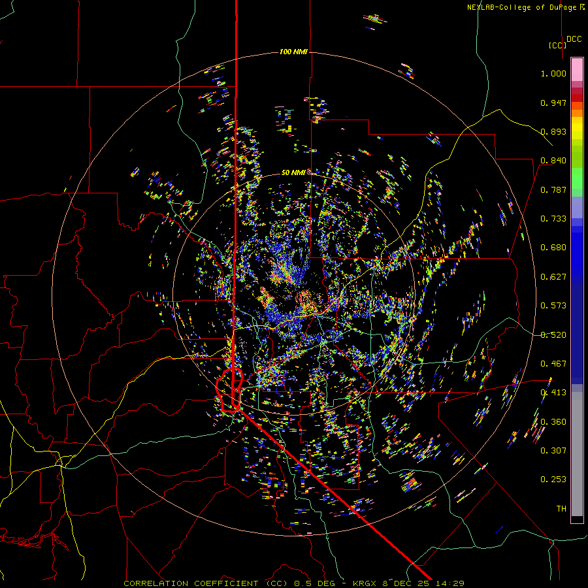
Task: Click the 0.253 legend value
Action: click(553, 480)
